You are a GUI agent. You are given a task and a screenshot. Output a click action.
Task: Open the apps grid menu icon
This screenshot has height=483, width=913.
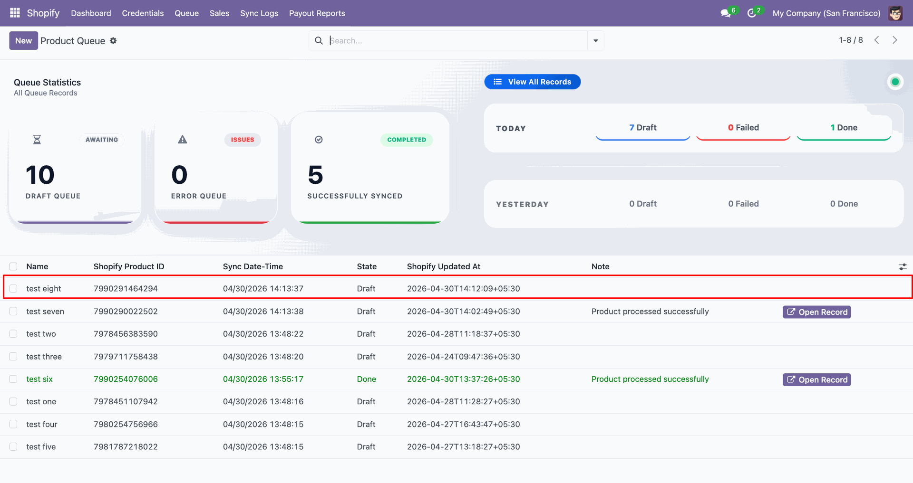15,13
